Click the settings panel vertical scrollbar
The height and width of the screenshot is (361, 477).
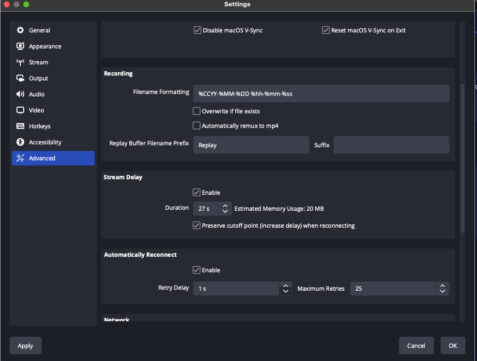point(462,157)
